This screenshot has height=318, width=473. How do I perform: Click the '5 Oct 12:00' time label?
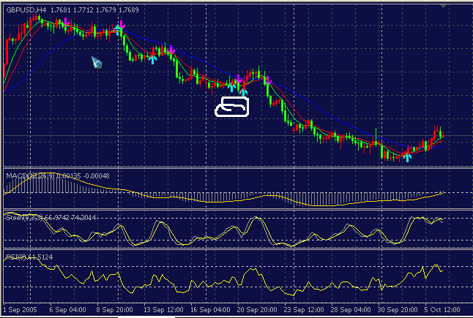click(444, 309)
